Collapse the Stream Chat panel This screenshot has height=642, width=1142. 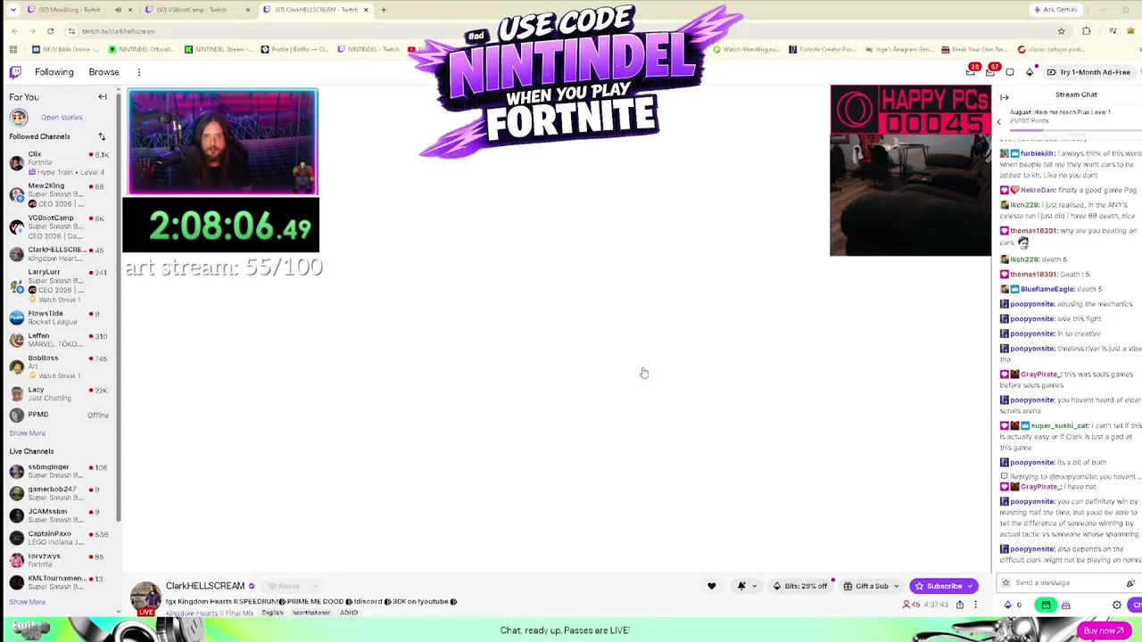1005,97
